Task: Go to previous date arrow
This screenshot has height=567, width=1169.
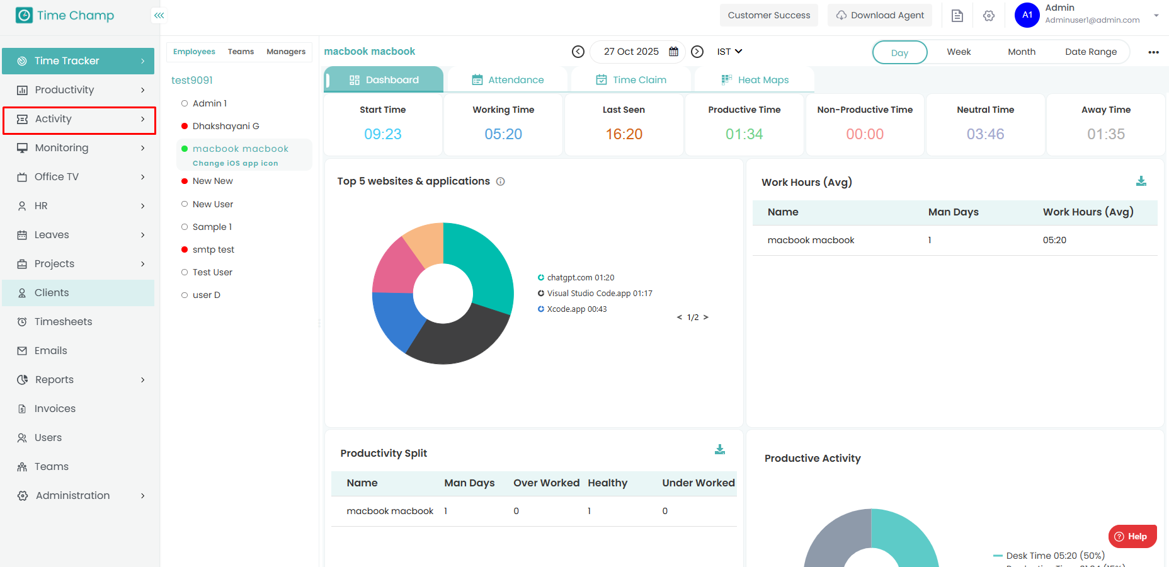Action: [578, 52]
